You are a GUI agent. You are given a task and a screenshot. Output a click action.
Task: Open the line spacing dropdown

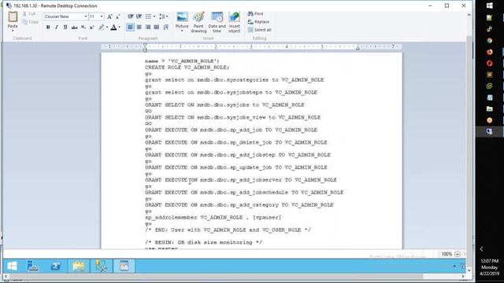tap(163, 17)
